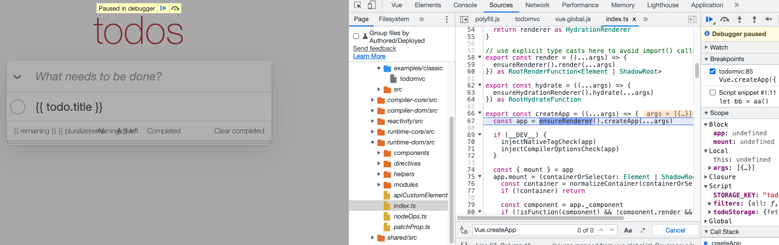The height and width of the screenshot is (245, 779).
Task: Resume script execution in debugger toolbar
Action: point(710,19)
